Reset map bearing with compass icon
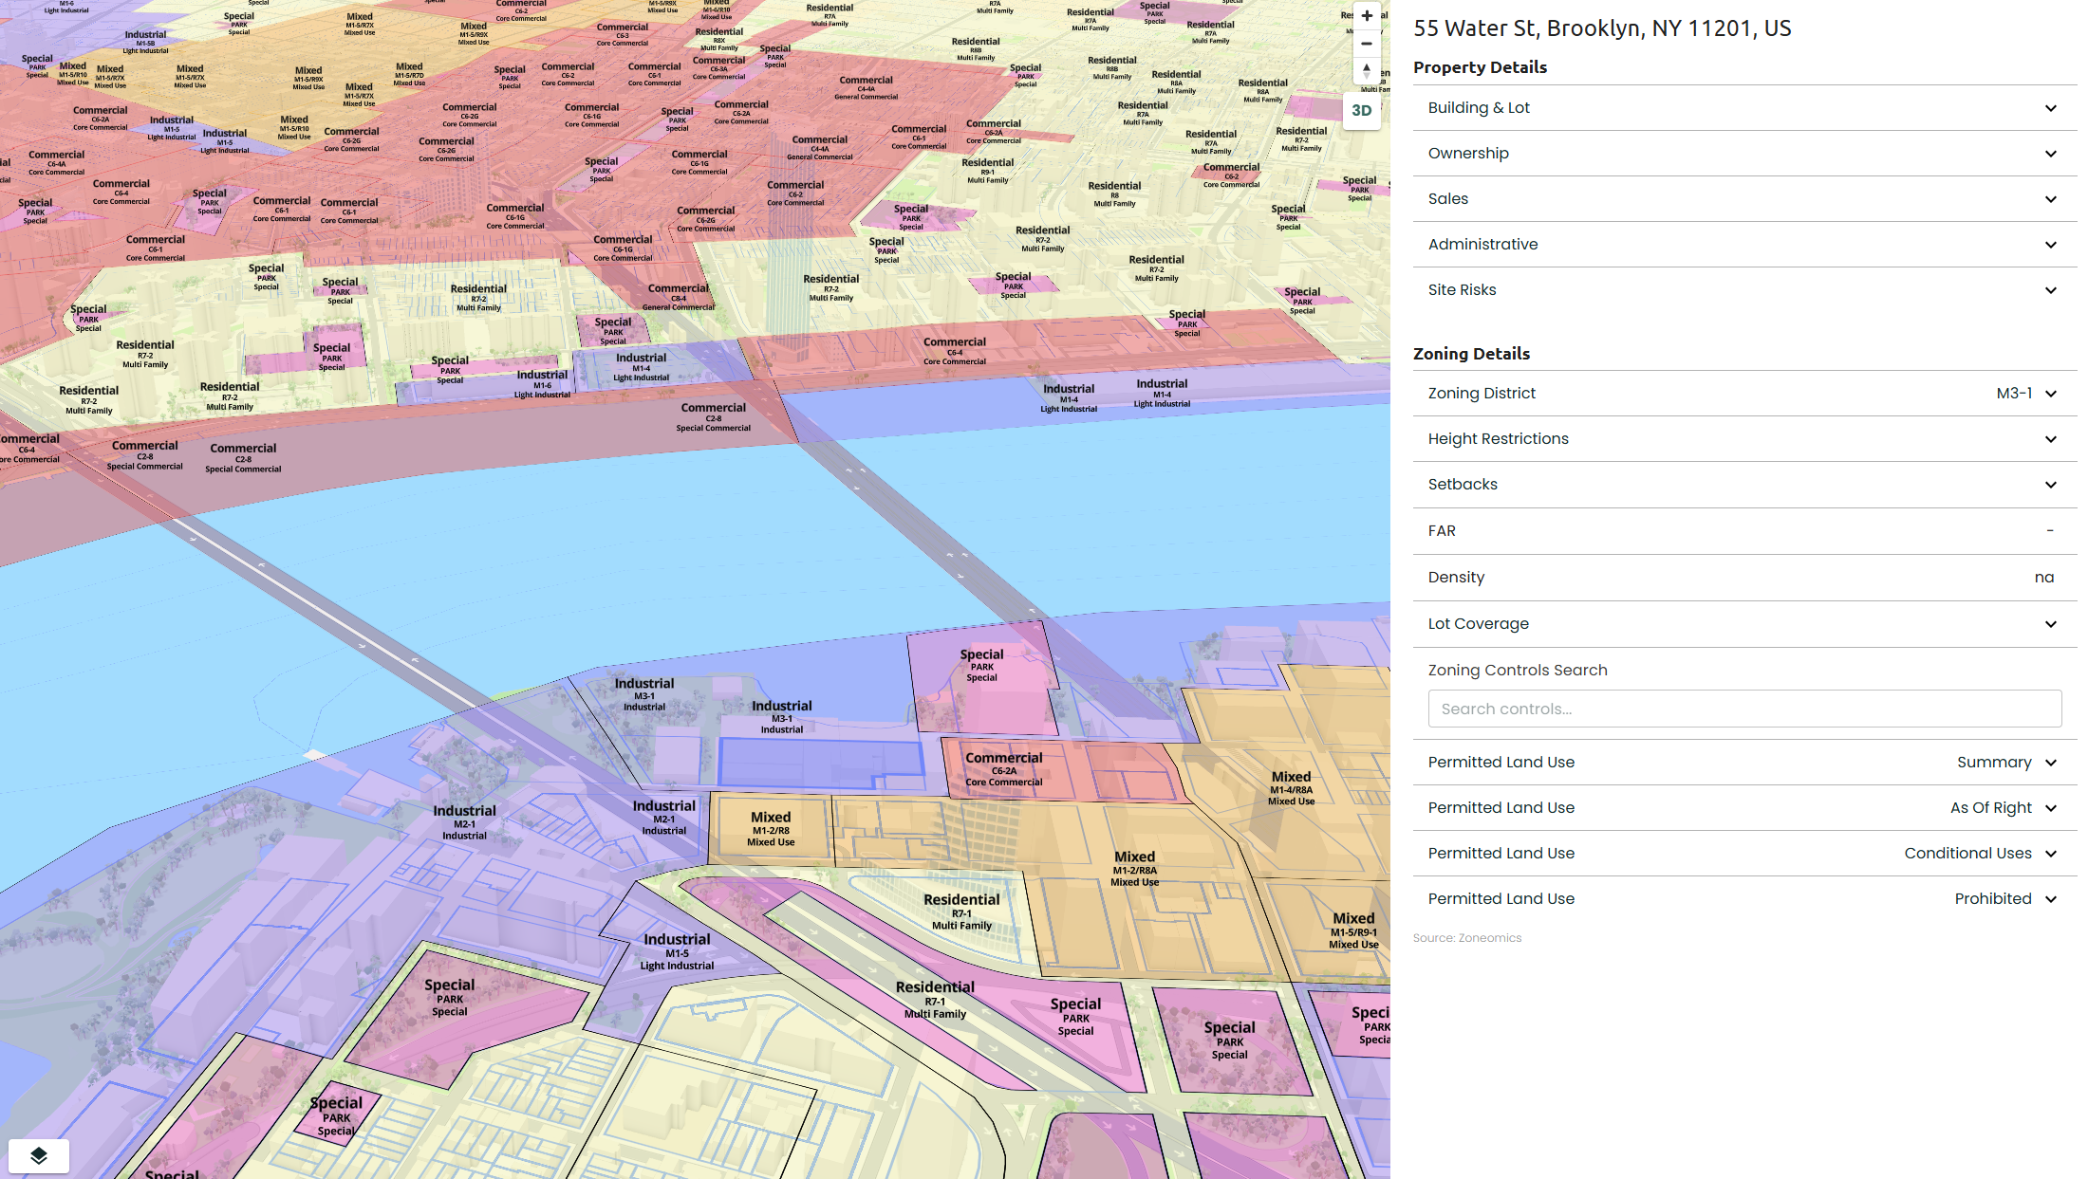The height and width of the screenshot is (1179, 2088). (x=1366, y=71)
